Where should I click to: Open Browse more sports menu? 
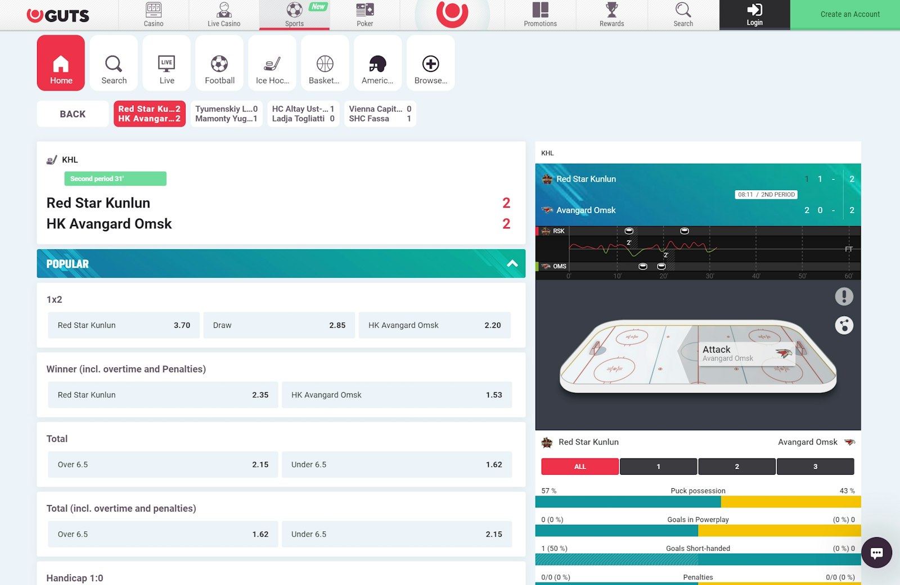click(430, 64)
